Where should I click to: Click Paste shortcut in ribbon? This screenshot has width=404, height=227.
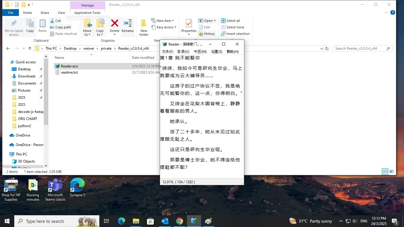click(63, 34)
